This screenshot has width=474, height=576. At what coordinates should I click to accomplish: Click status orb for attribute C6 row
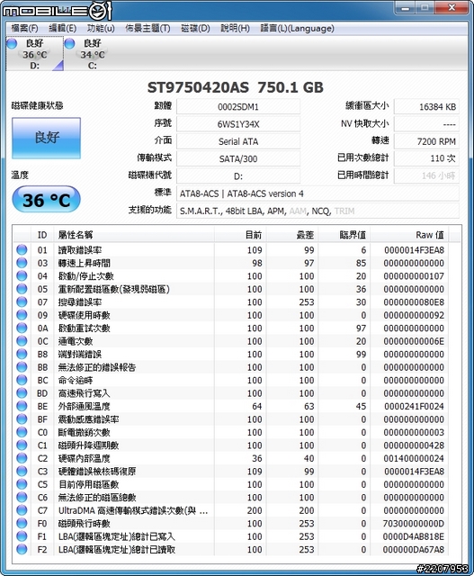(x=22, y=497)
